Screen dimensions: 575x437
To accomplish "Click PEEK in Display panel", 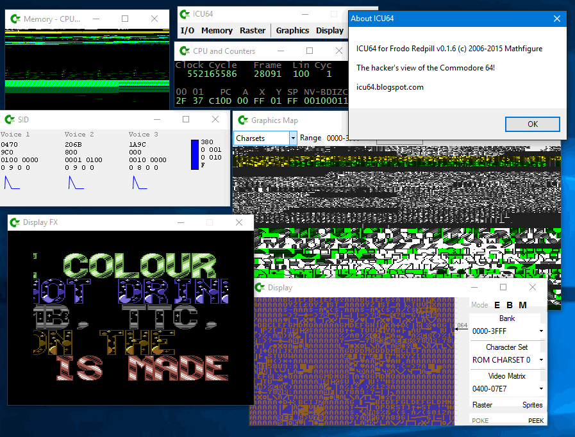I will click(536, 420).
